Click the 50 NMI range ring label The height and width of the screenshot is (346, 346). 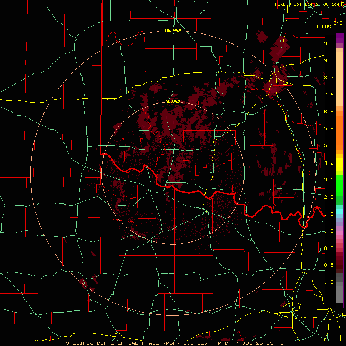click(173, 102)
